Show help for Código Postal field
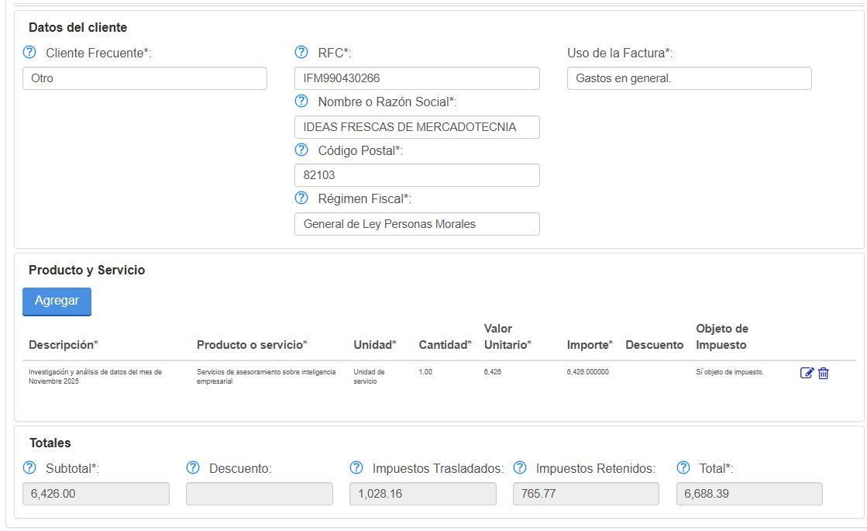This screenshot has width=867, height=531. tap(301, 150)
